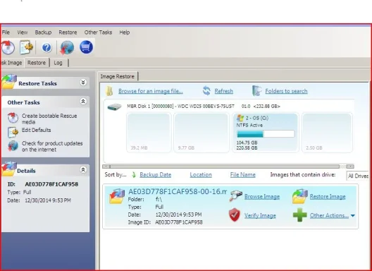Viewport: 372px width, 271px height.
Task: Select the 2 - OS (C:) NTFS Active partition
Action: click(265, 133)
